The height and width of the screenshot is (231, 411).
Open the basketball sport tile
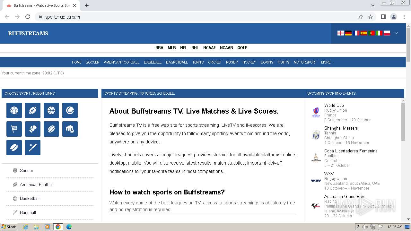(51, 110)
